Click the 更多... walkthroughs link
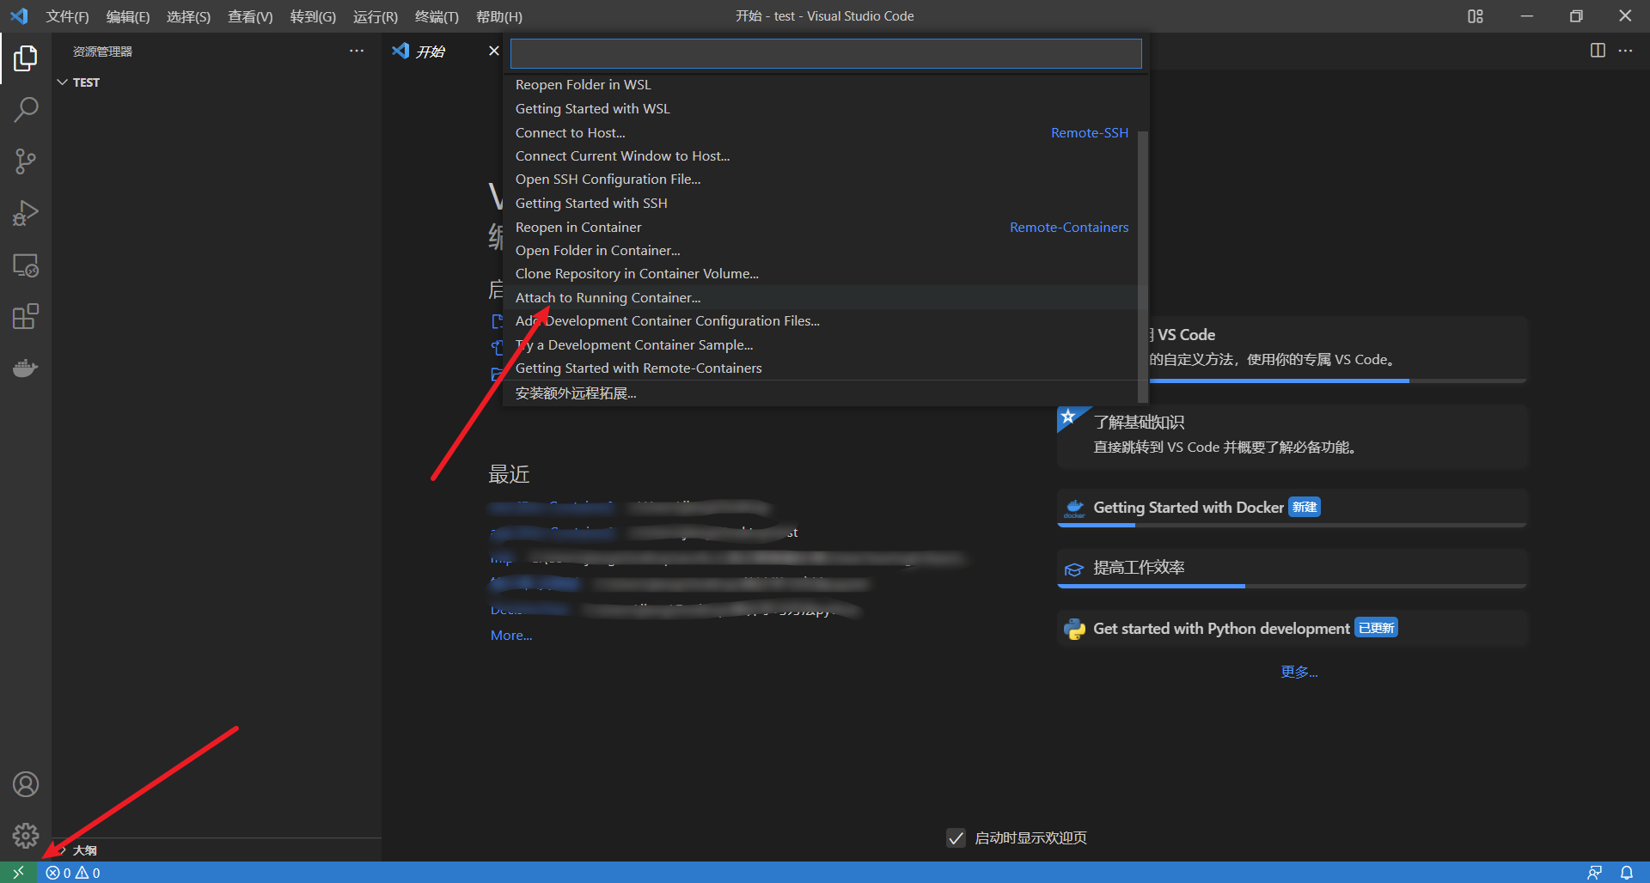 (x=1299, y=672)
